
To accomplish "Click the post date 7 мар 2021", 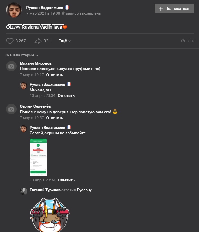I will pyautogui.click(x=43, y=13).
